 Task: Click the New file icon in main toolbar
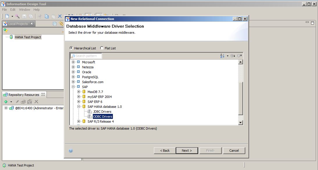(x=7, y=17)
